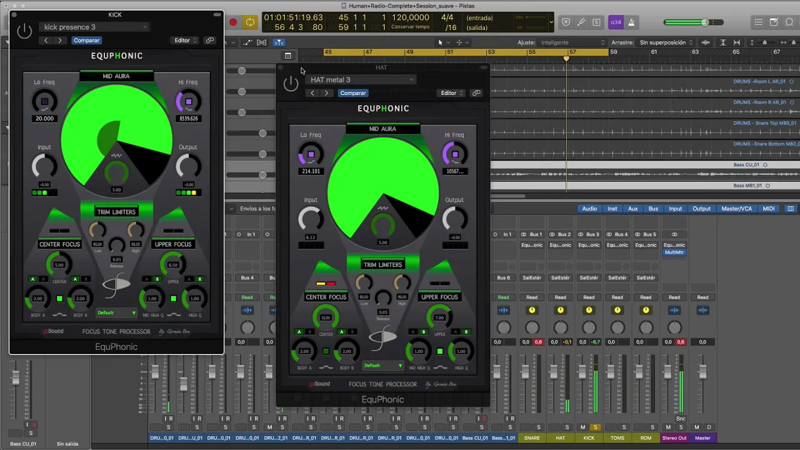Toggle the HAT plugin power bypass button
Screen dimensions: 800x450
click(x=291, y=83)
